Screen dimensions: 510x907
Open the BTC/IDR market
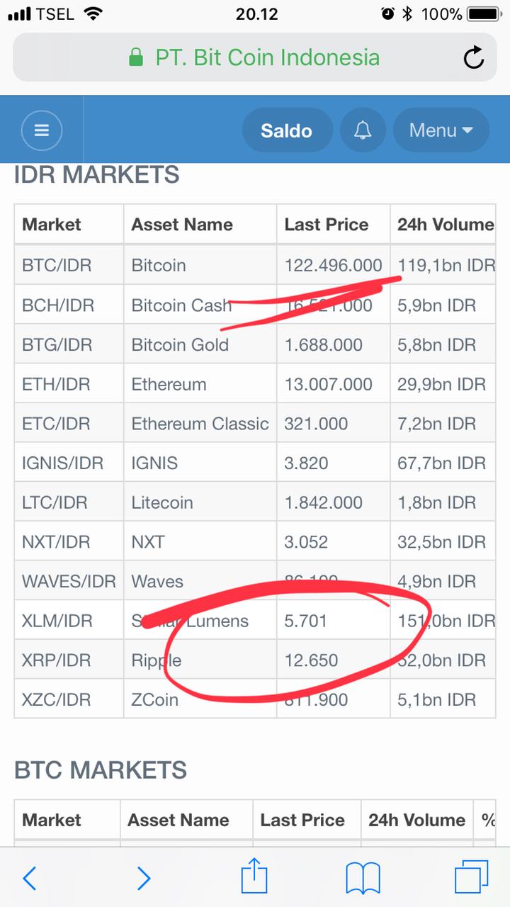point(57,266)
